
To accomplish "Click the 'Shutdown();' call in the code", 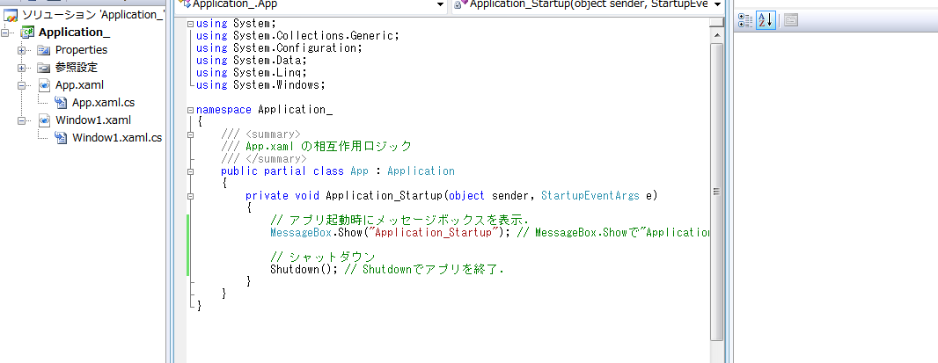I will pyautogui.click(x=304, y=269).
